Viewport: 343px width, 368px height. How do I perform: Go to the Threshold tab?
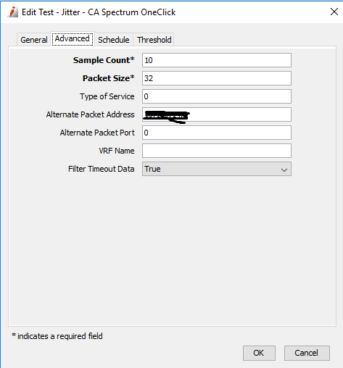[154, 40]
